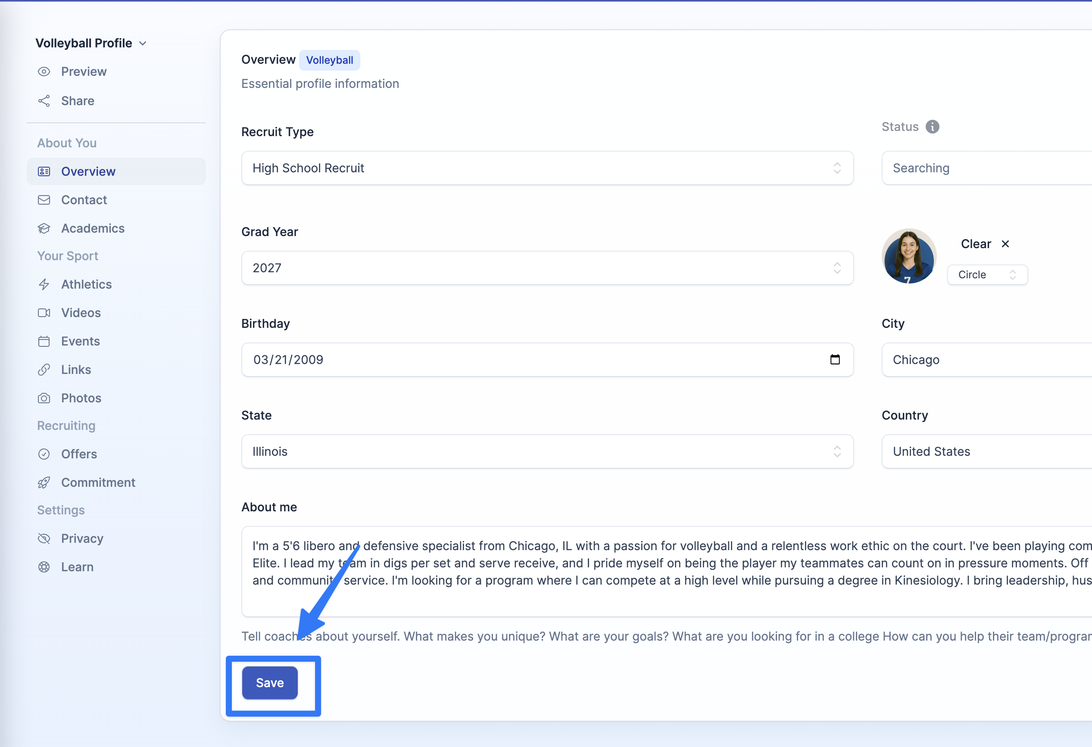Click the Status info icon
Image resolution: width=1092 pixels, height=747 pixels.
point(932,127)
